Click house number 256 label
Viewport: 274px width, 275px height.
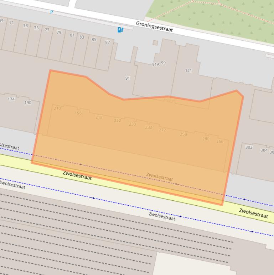(220, 141)
